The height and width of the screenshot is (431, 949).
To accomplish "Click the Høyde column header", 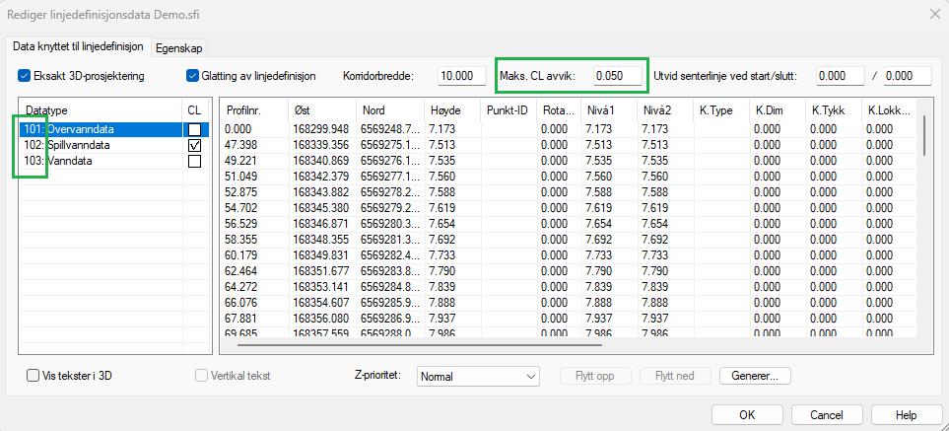I will pyautogui.click(x=450, y=110).
